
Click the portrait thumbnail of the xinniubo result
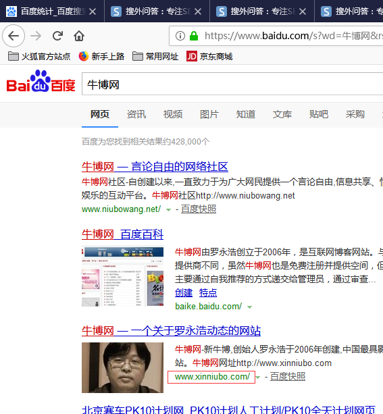[x=122, y=367]
